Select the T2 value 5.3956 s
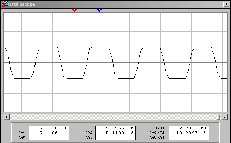 click(x=119, y=128)
